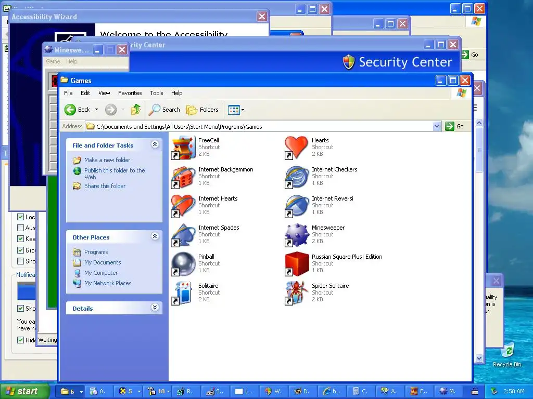The height and width of the screenshot is (399, 533).
Task: Toggle the checked 'Sho' checkbox below Notification
Action: (x=20, y=309)
